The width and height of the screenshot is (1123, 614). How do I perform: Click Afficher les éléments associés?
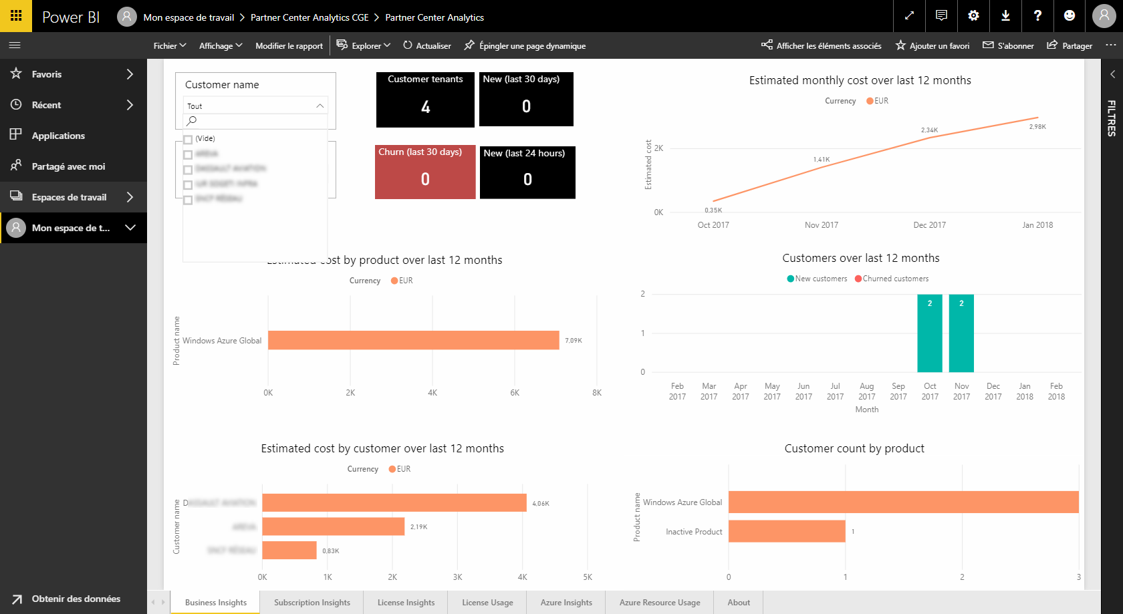(821, 45)
